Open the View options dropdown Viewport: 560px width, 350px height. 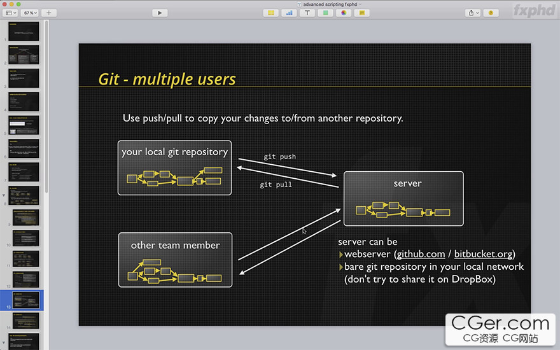[x=10, y=13]
